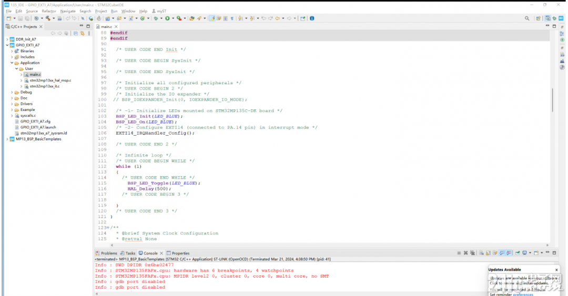This screenshot has width=568, height=296.
Task: Click the Build All toolbar icon
Action: (x=59, y=18)
